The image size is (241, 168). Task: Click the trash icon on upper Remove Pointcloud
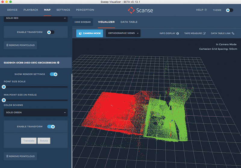(7, 45)
